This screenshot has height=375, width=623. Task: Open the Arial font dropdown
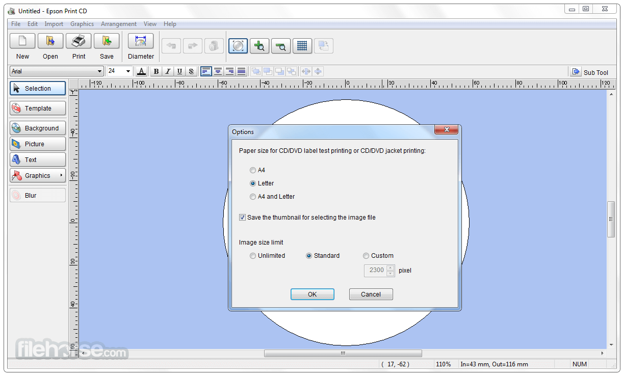pos(100,71)
